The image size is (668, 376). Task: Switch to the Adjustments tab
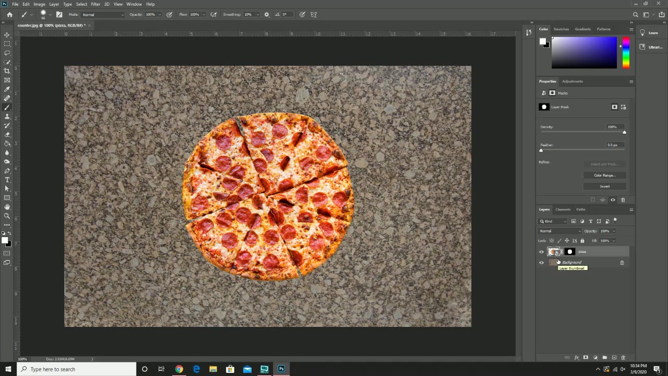(x=572, y=81)
